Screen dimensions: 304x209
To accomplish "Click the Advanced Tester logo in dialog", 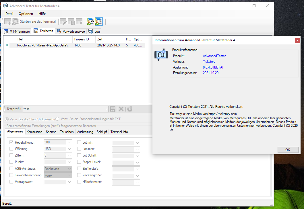I will (161, 55).
